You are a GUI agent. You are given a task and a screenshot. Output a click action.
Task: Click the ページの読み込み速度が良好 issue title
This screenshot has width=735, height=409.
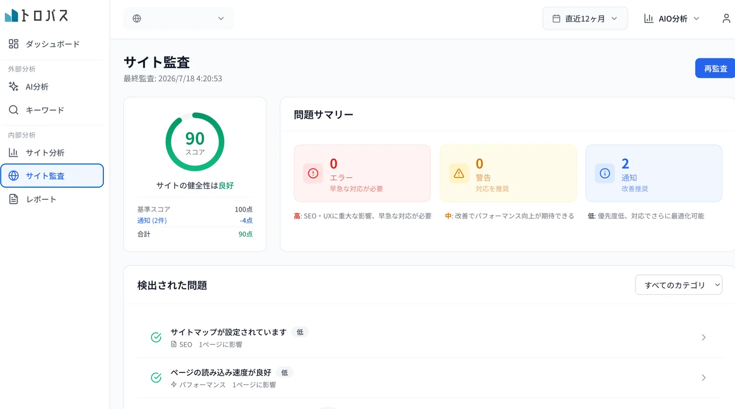click(x=220, y=372)
